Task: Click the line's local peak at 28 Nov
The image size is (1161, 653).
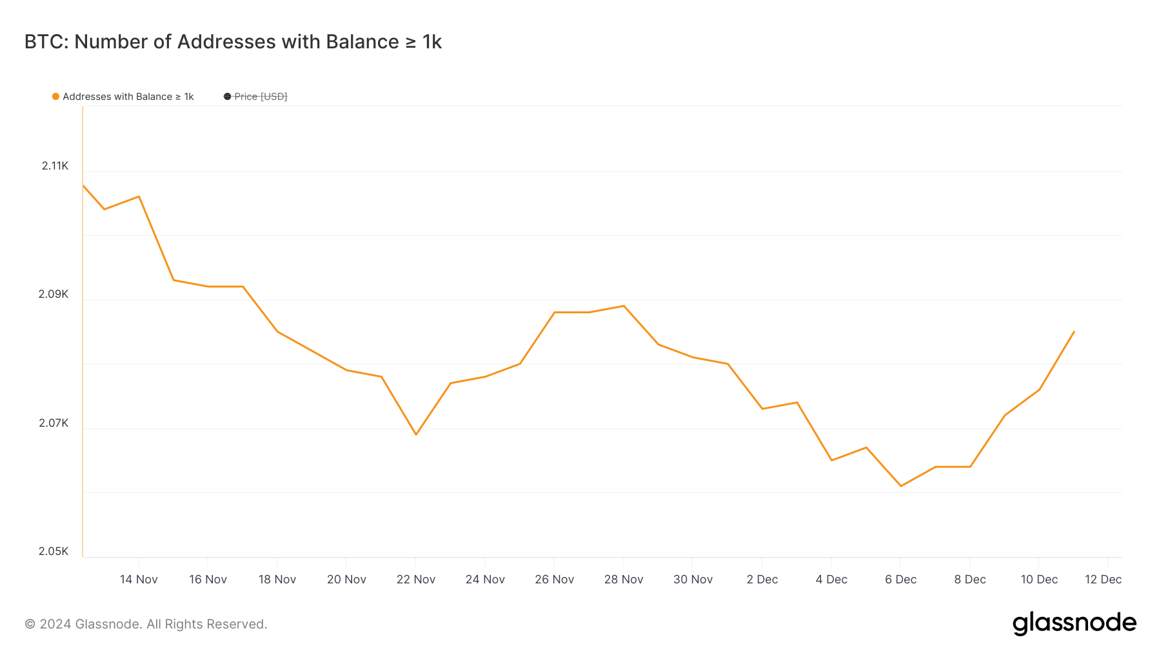Action: [x=624, y=306]
